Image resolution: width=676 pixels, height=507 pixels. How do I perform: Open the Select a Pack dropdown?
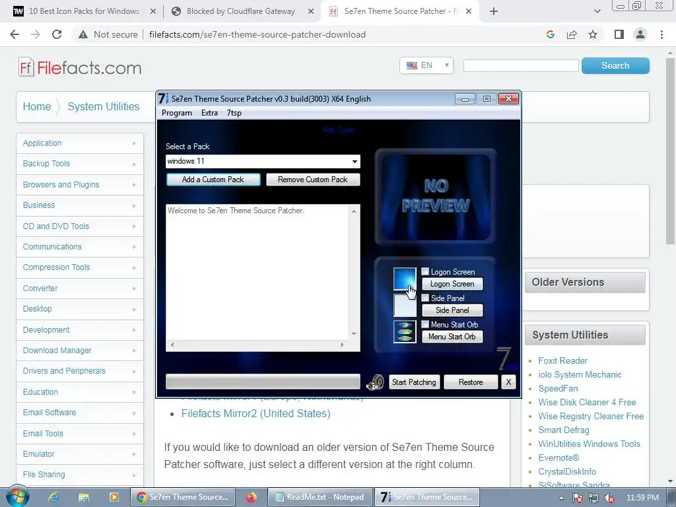pos(355,161)
